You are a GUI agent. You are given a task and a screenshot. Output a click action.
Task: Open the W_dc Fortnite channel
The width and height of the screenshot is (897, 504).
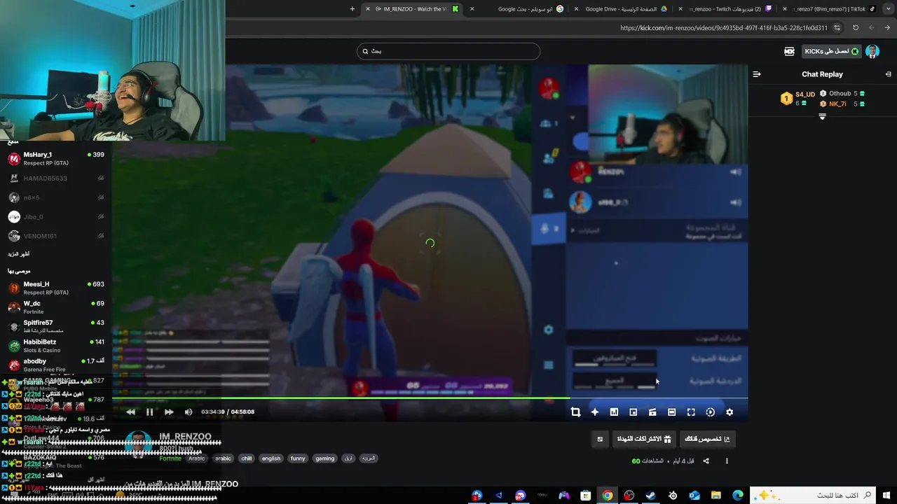point(56,307)
